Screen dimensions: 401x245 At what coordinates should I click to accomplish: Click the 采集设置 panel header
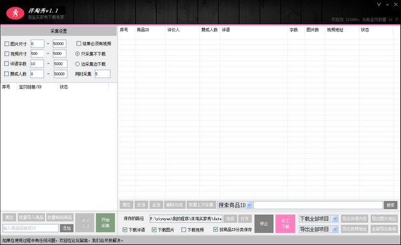59,31
